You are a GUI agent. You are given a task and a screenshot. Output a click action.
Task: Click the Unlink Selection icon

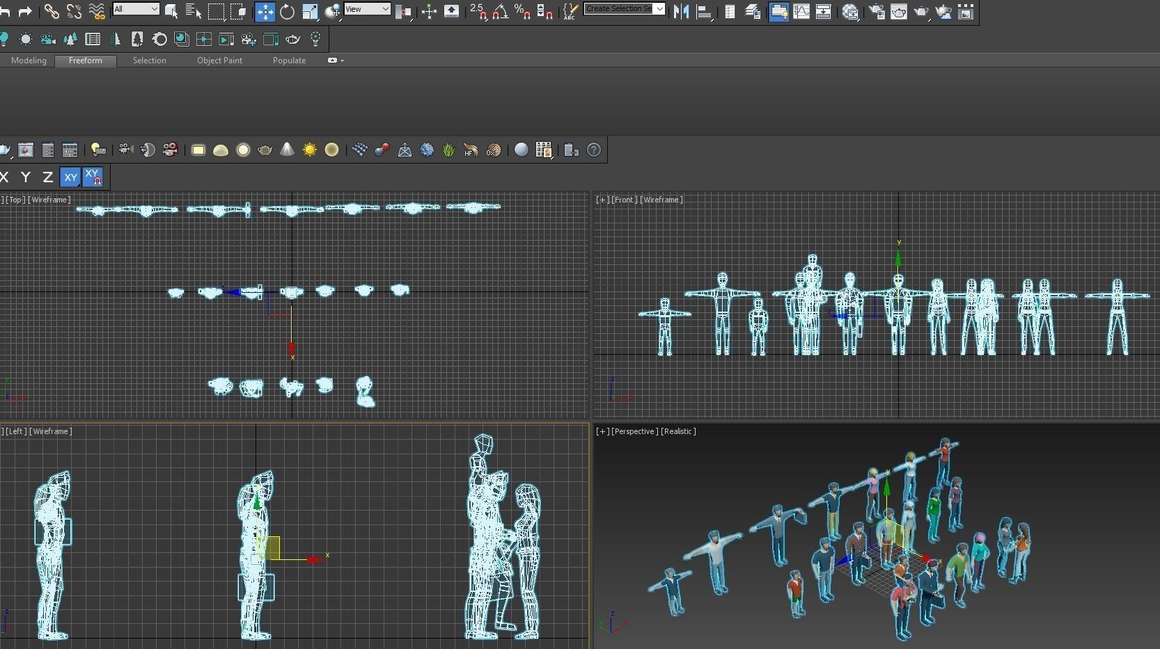pos(74,11)
